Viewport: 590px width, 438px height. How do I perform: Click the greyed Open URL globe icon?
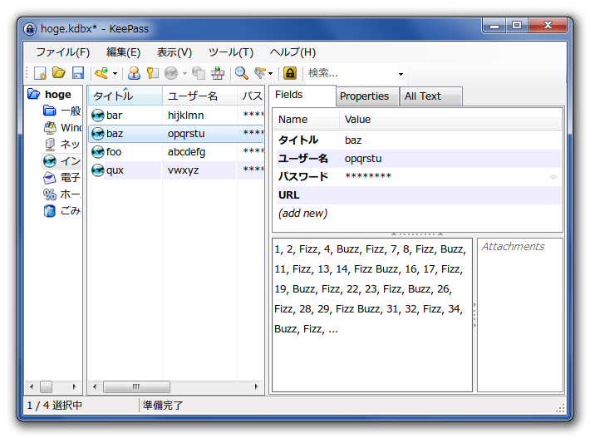click(171, 73)
